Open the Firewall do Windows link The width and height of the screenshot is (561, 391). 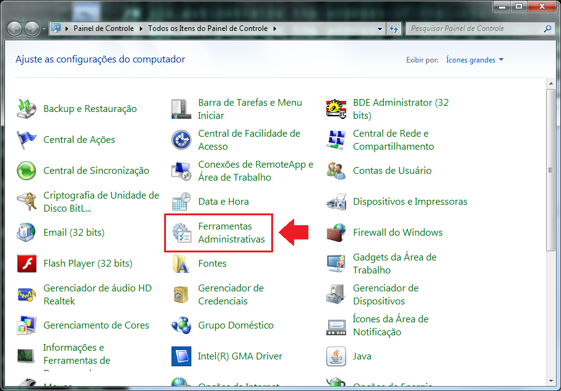[398, 233]
